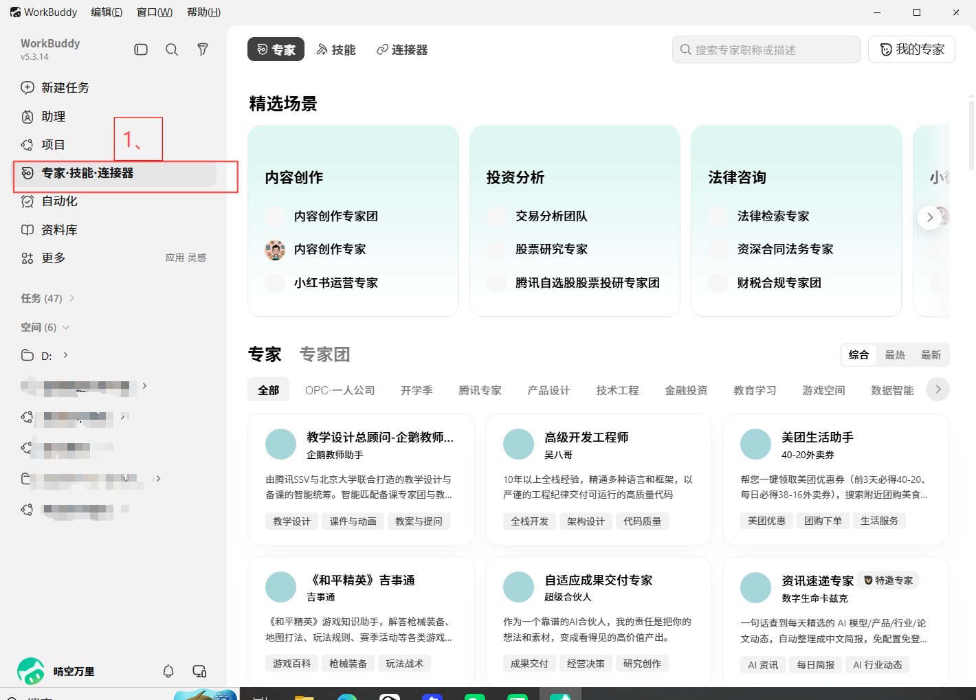
Task: Open the sidebar search icon
Action: tap(172, 49)
